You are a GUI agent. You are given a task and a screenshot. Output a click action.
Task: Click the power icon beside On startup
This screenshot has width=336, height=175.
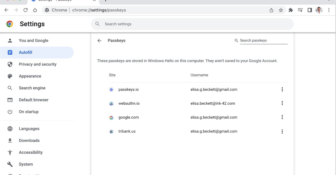[10, 111]
